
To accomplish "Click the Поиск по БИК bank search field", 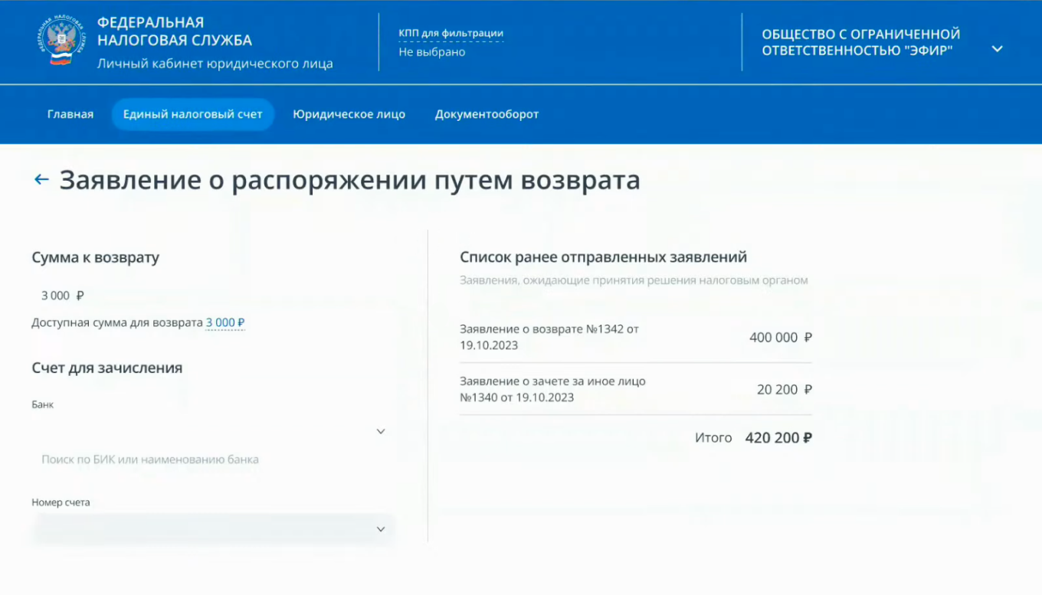I will (151, 459).
